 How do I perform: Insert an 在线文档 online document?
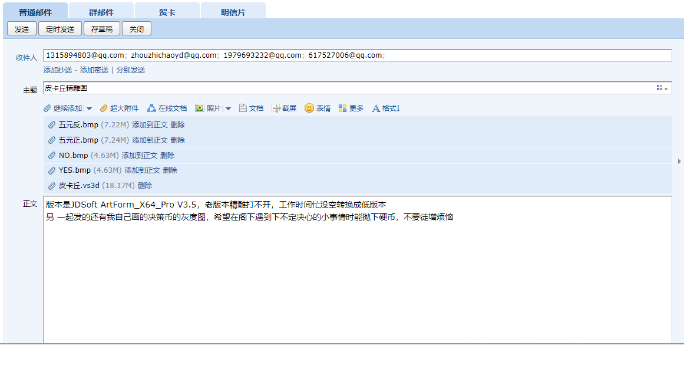pyautogui.click(x=167, y=108)
